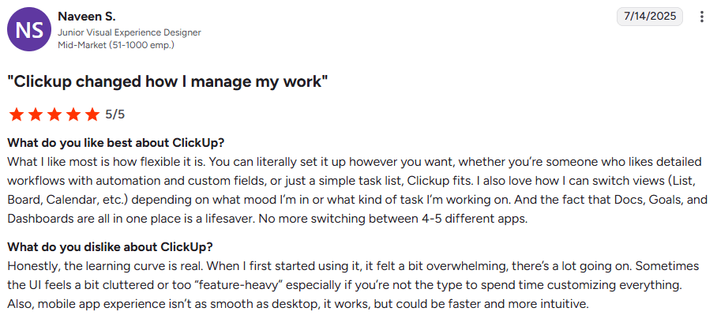
Task: Open the "Clickup changed how I manage my work" title
Action: point(168,82)
